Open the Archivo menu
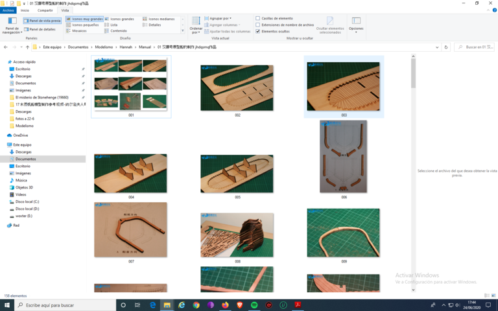498x311 pixels. 8,10
